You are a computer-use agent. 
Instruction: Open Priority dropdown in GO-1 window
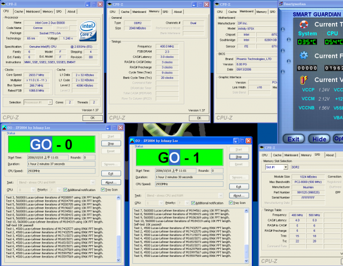[187, 203]
